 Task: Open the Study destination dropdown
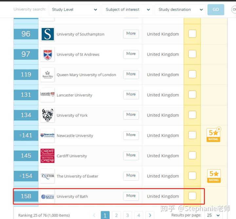(180, 10)
